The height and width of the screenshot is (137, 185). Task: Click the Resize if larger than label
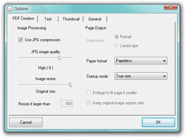pyautogui.click(x=34, y=104)
